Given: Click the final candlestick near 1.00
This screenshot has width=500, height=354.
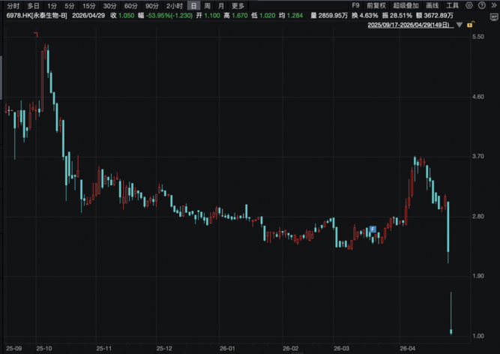Looking at the screenshot, I should click(x=451, y=331).
